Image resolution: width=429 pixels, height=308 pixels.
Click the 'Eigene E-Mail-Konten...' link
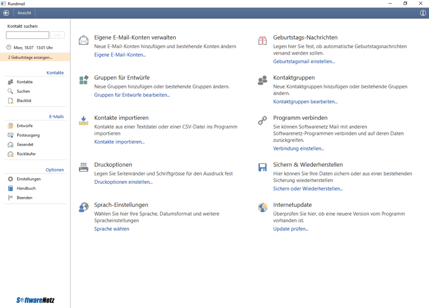pyautogui.click(x=120, y=55)
